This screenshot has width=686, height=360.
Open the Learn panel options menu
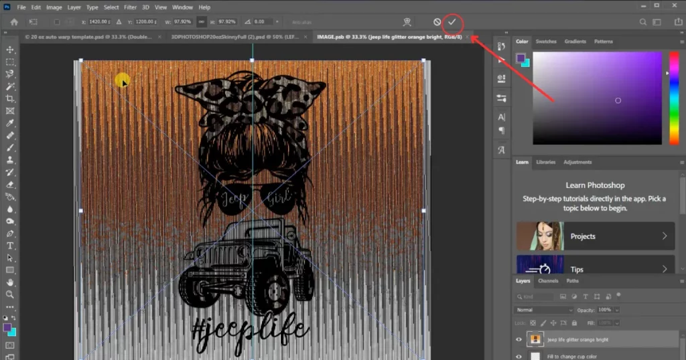[x=681, y=163]
